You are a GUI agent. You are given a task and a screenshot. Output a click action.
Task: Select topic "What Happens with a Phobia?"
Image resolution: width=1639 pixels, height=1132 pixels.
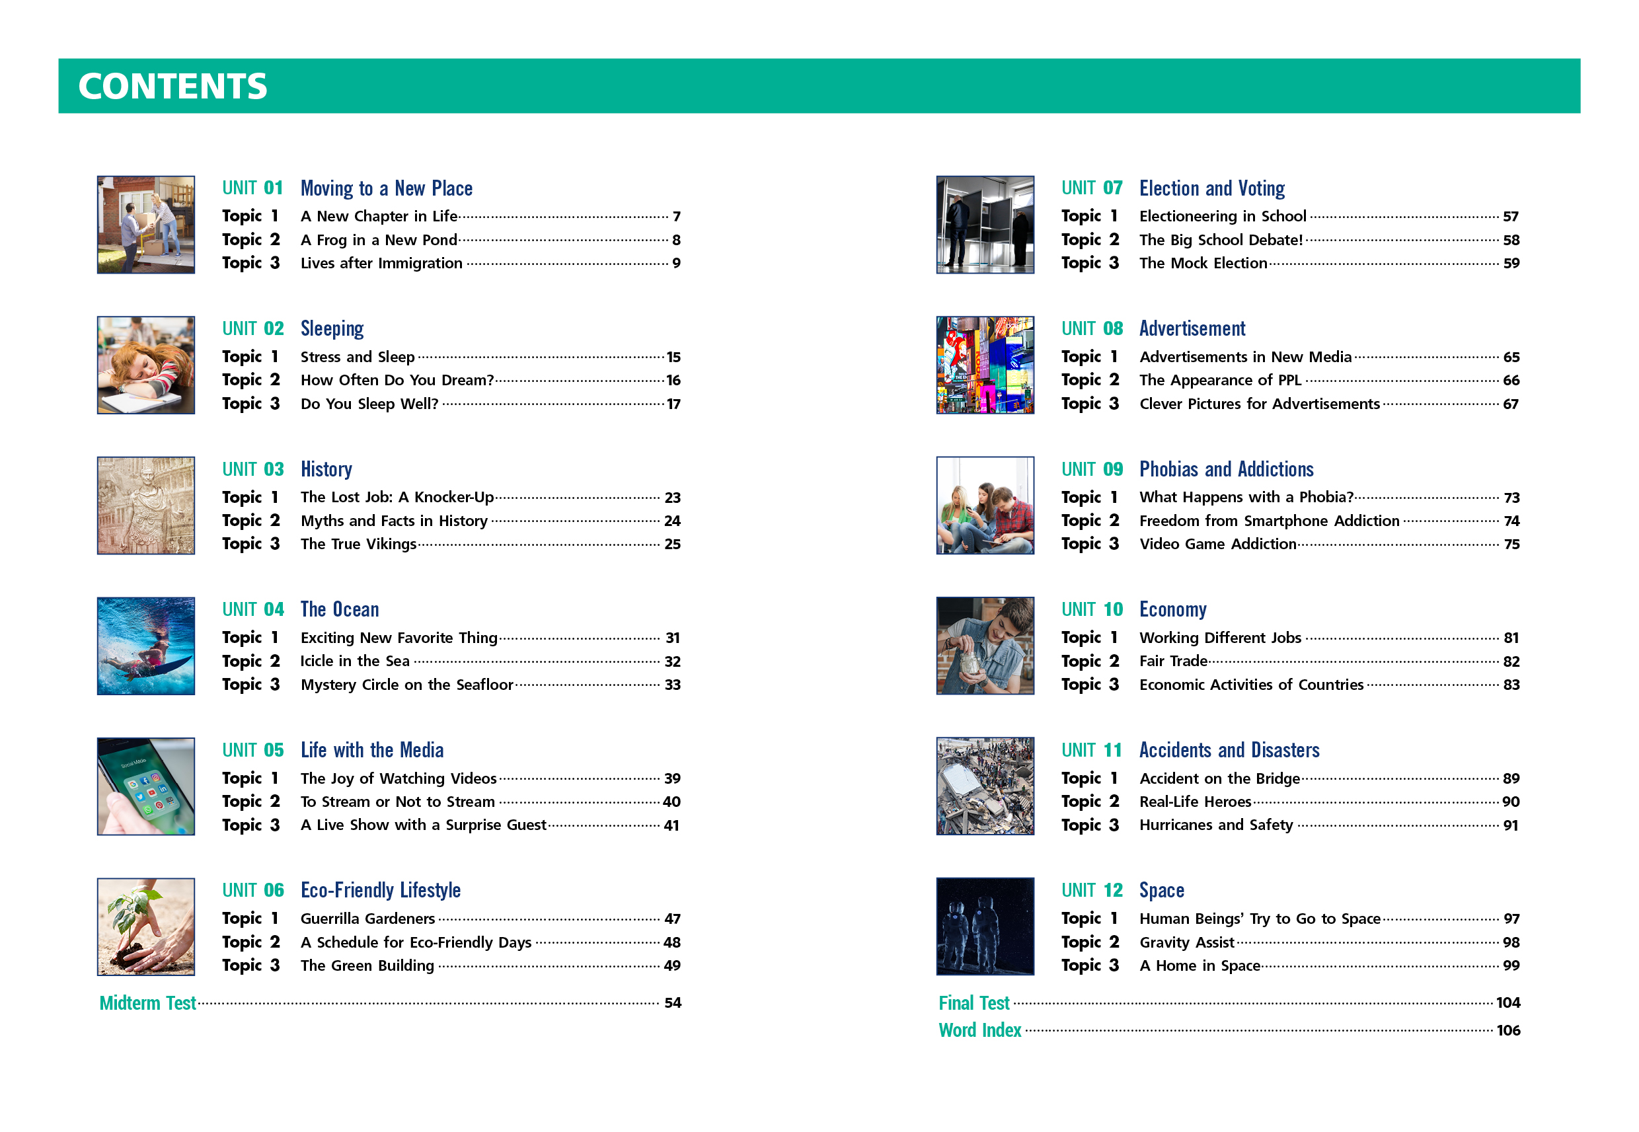point(1247,498)
